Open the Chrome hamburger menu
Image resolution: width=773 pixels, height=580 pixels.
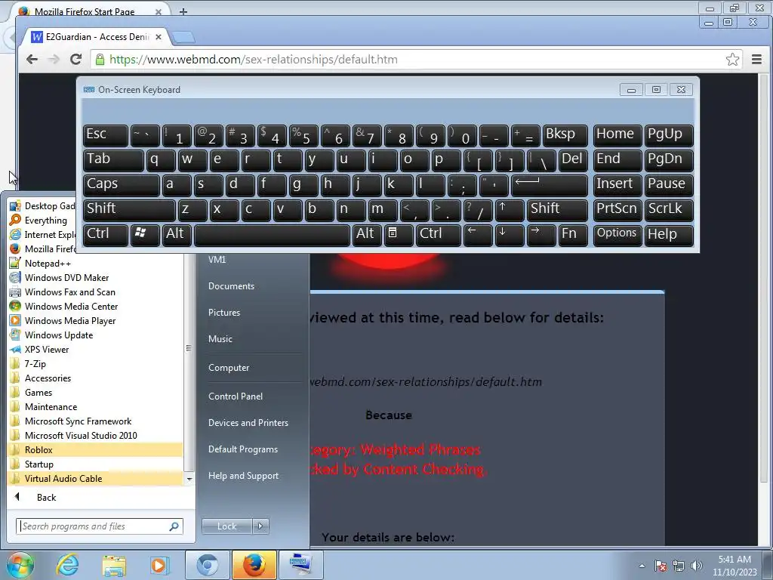pyautogui.click(x=756, y=60)
